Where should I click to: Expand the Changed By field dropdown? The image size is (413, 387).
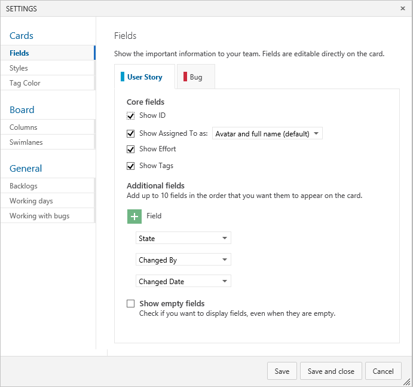click(x=183, y=260)
